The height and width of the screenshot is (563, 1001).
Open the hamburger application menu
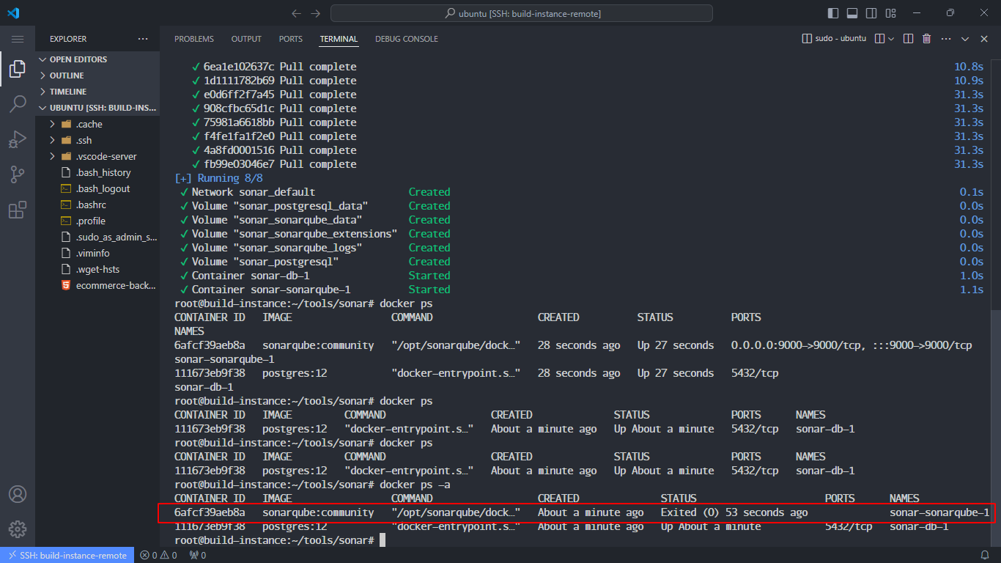(18, 39)
